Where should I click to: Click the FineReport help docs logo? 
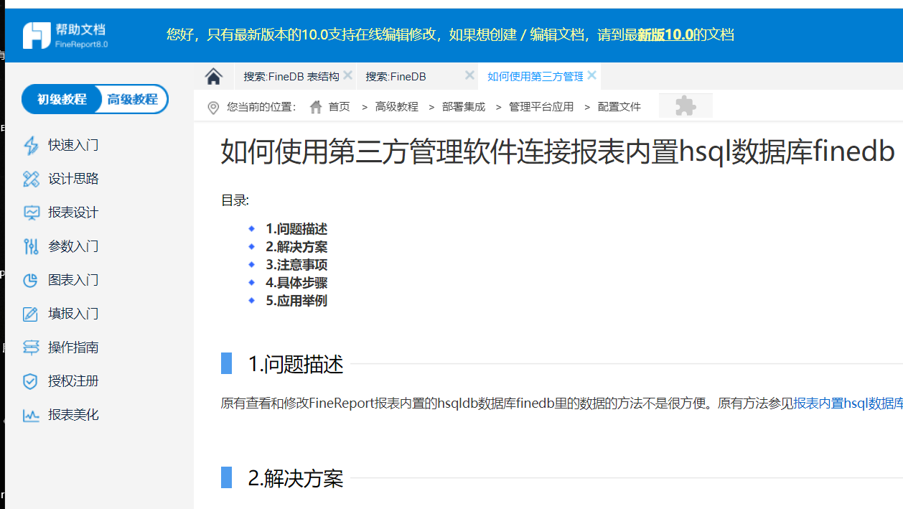point(65,35)
